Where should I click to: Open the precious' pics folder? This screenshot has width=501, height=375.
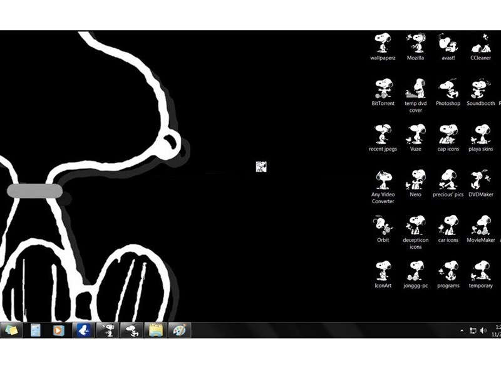448,183
